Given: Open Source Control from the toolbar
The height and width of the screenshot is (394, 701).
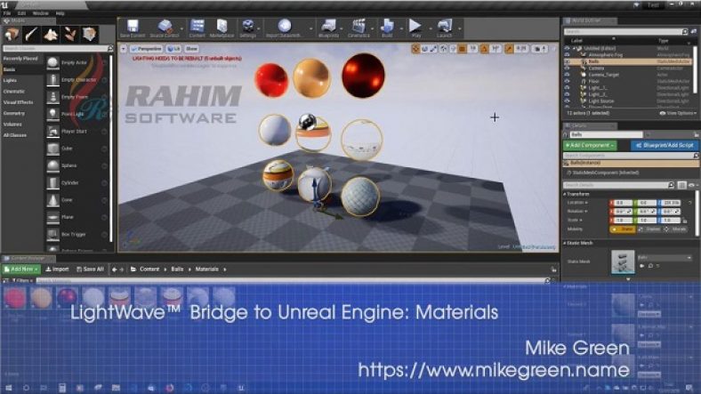Looking at the screenshot, I should (x=164, y=28).
